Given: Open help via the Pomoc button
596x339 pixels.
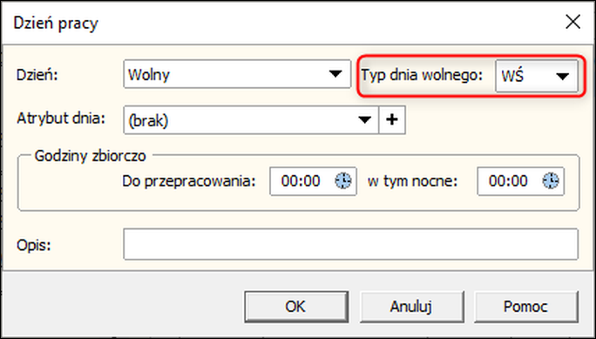Looking at the screenshot, I should pos(526,306).
